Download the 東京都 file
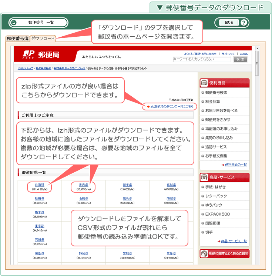 [40, 226]
